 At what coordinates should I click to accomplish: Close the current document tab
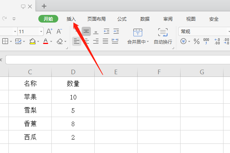coord(30,7)
